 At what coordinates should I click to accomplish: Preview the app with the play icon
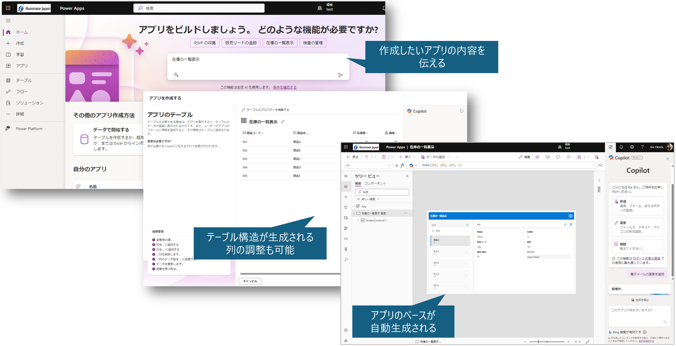coord(569,157)
